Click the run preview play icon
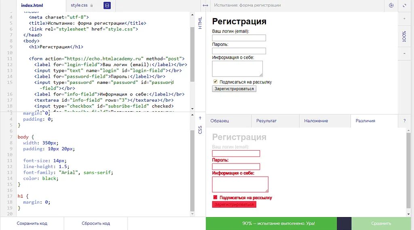 [x=391, y=5]
